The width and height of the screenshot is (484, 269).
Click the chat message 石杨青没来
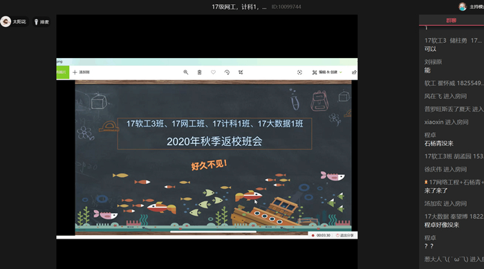pyautogui.click(x=438, y=143)
